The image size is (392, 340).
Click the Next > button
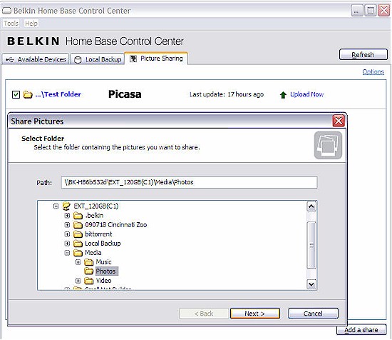[255, 314]
